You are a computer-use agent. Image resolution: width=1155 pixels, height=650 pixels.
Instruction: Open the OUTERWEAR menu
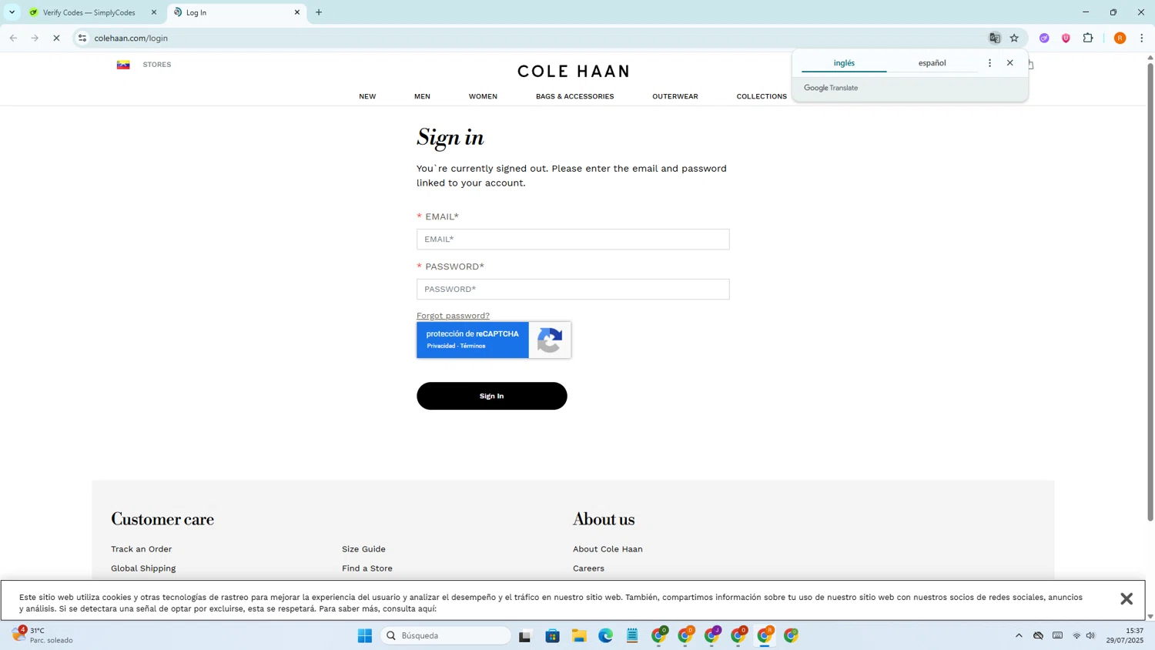coord(675,96)
